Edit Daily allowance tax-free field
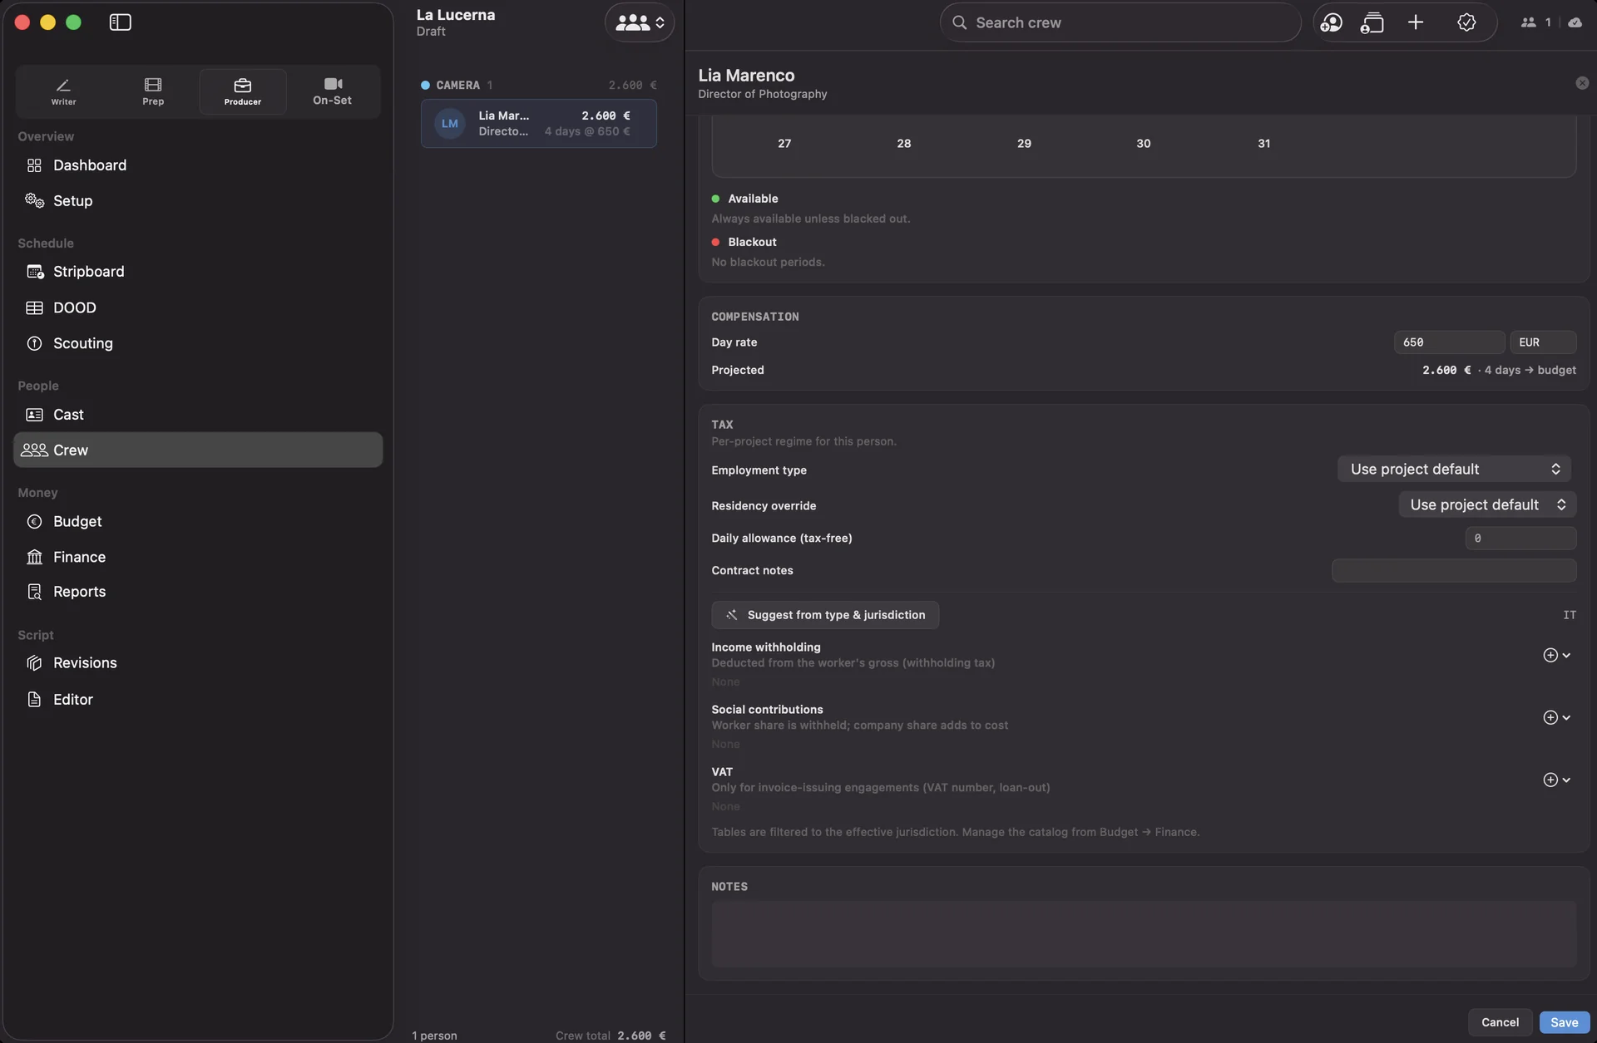Viewport: 1597px width, 1043px height. click(1520, 539)
